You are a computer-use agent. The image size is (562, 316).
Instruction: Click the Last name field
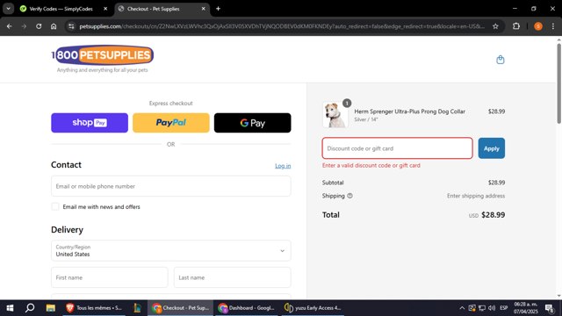point(232,277)
